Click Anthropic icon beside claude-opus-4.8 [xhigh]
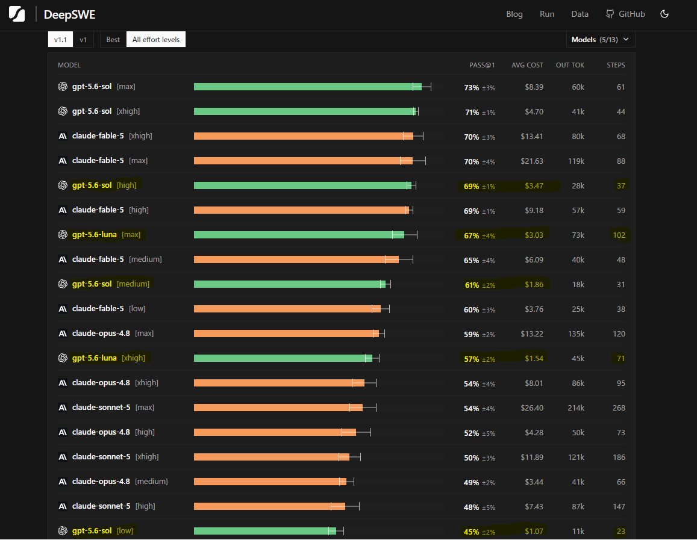697x540 pixels. 63,383
